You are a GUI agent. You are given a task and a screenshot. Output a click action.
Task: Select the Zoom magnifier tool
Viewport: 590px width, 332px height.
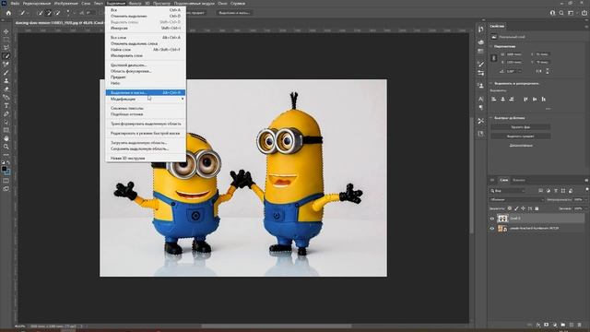(x=6, y=147)
